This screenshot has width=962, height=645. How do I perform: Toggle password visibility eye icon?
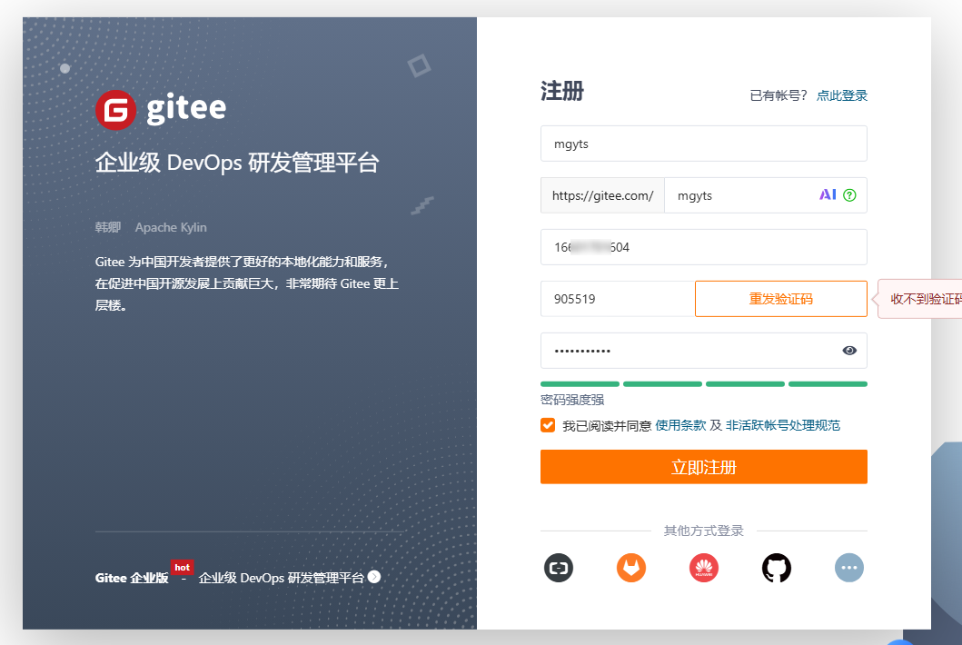point(849,351)
